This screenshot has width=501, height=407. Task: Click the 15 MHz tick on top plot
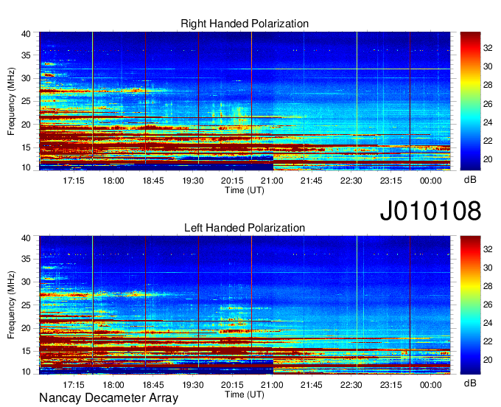26,147
